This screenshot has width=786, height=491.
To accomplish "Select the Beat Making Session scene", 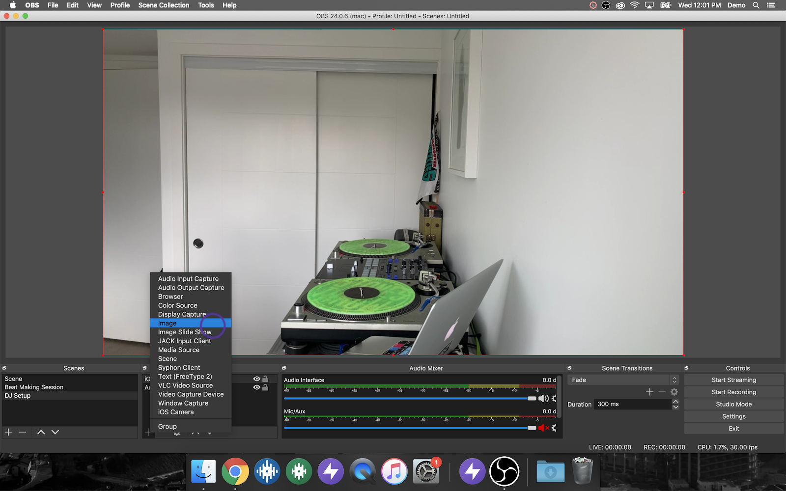I will click(70, 387).
